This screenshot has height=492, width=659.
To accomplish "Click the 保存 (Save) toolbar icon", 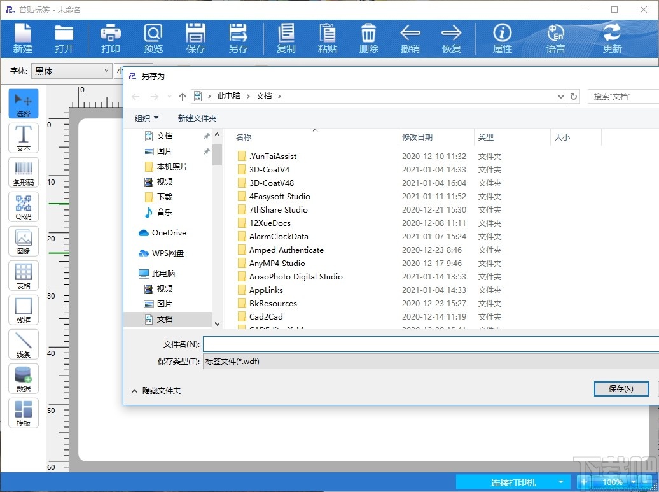I will point(196,38).
